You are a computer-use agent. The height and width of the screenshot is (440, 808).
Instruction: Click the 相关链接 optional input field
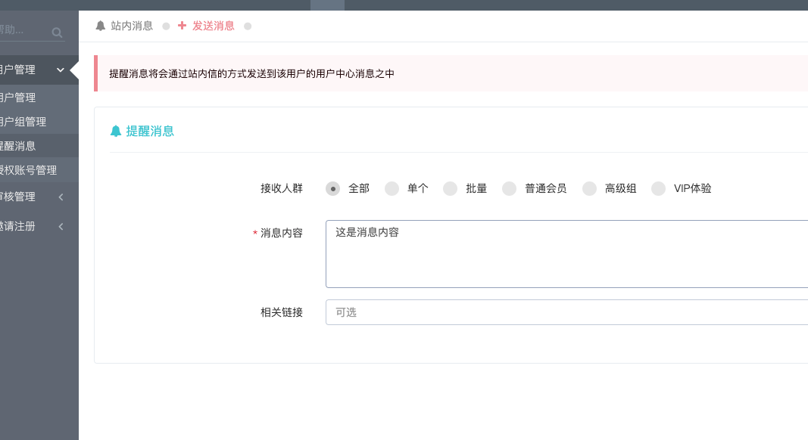[x=567, y=312]
